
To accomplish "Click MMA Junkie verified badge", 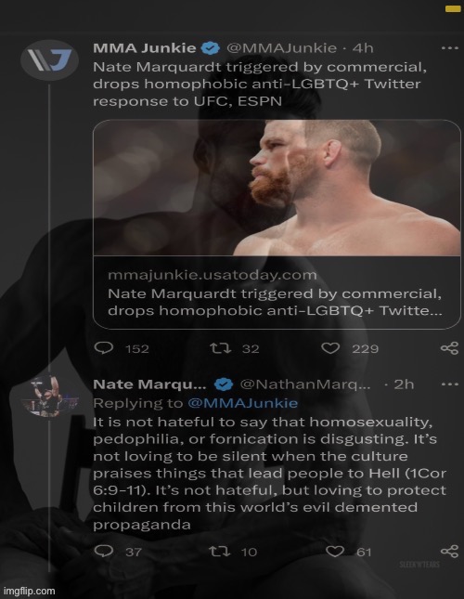I will [x=211, y=48].
